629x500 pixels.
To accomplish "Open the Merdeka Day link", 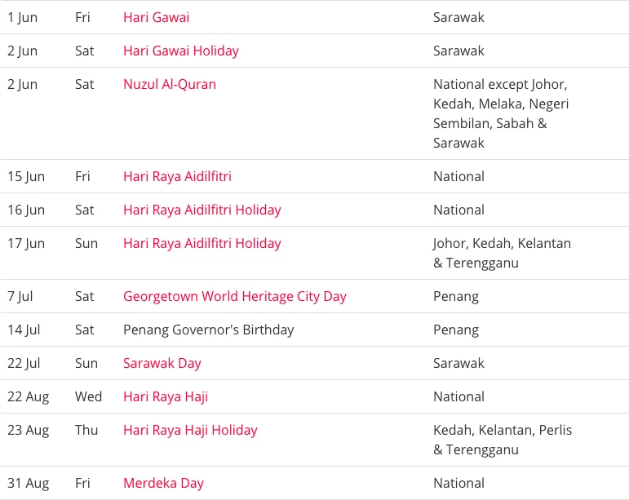I will pos(163,483).
